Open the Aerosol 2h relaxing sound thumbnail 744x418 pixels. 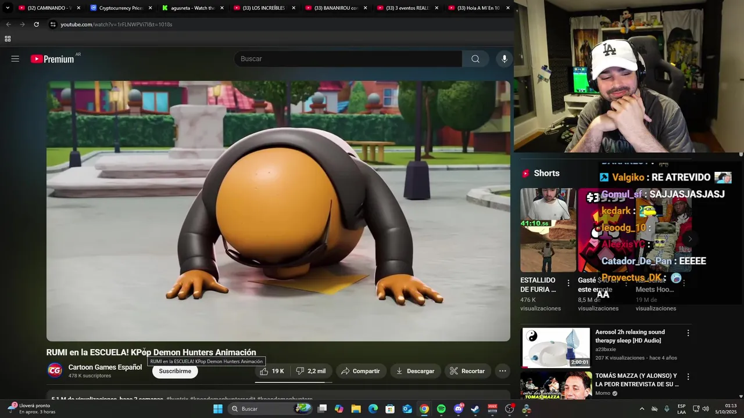556,348
